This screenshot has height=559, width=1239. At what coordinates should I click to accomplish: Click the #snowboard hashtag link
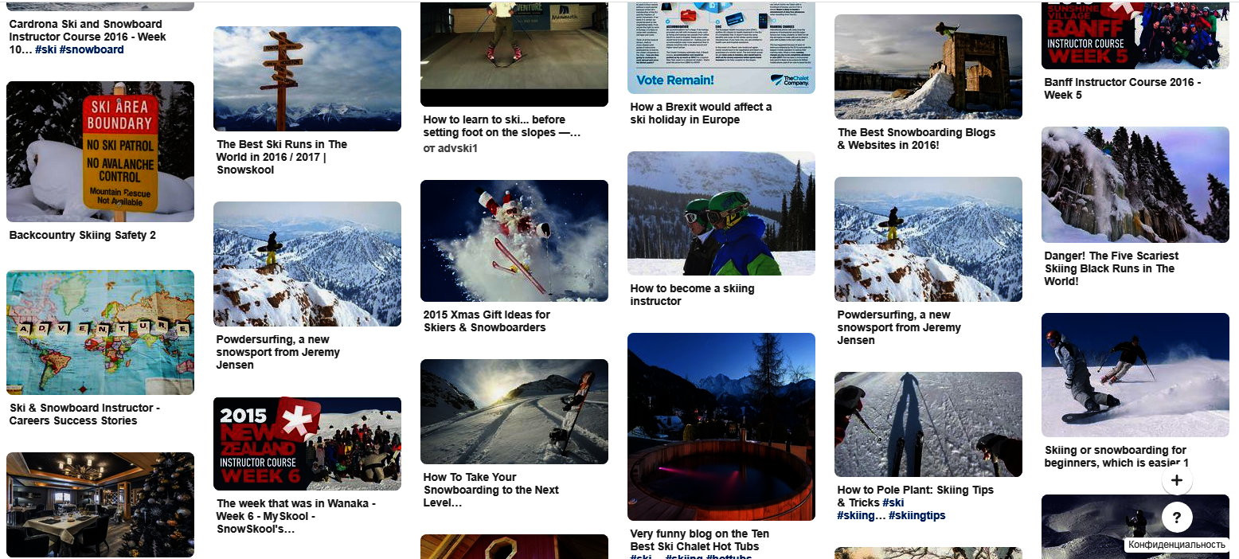[x=92, y=49]
